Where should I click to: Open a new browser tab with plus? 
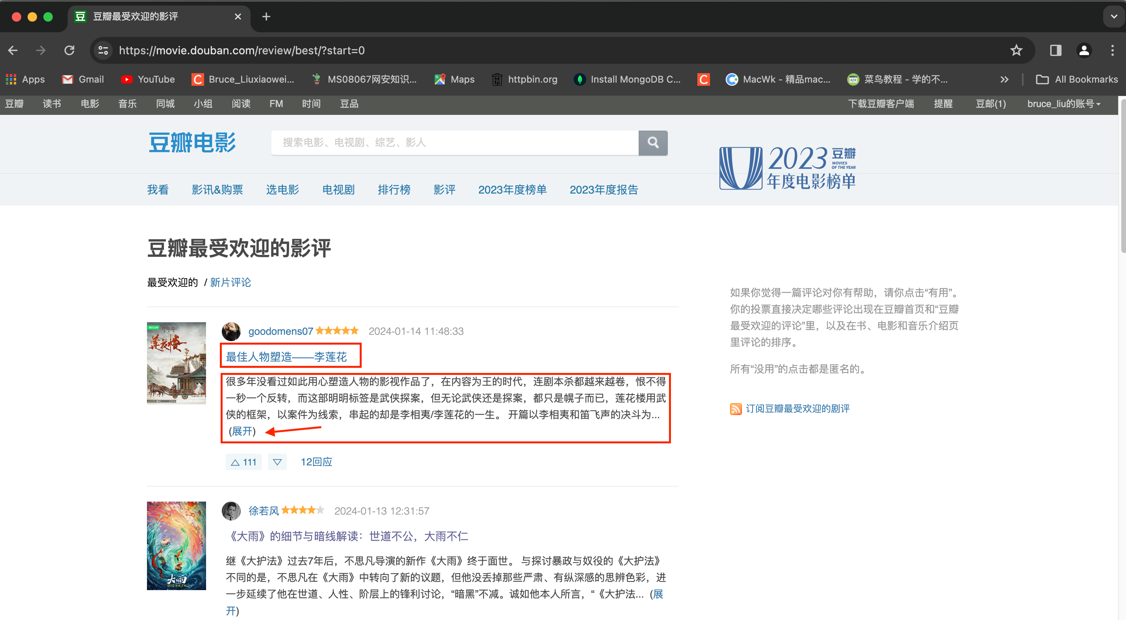(266, 17)
